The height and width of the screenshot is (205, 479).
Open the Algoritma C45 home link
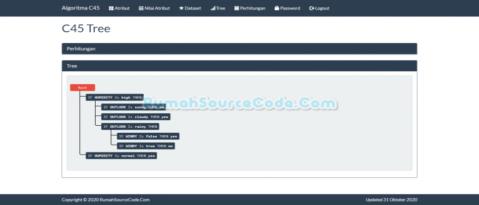[x=81, y=8]
